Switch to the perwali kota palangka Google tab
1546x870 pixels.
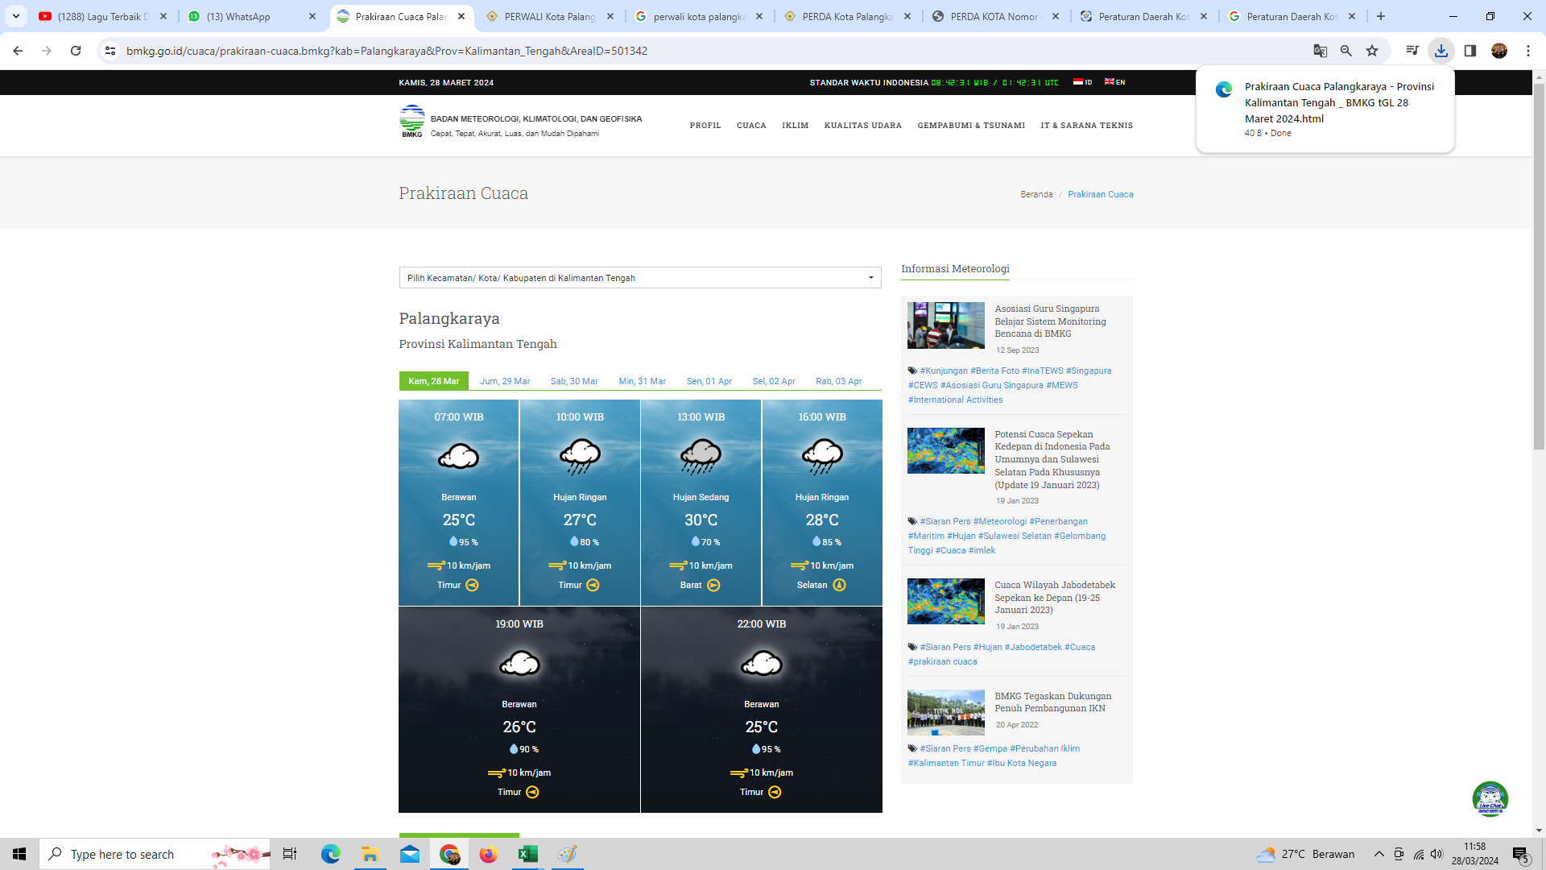(x=698, y=16)
